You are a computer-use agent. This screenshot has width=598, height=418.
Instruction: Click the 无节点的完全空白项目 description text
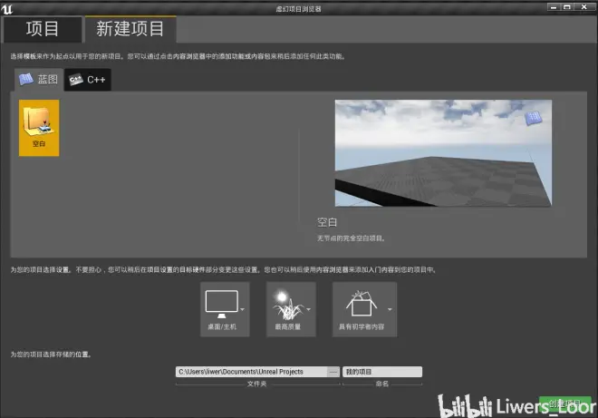pos(351,238)
